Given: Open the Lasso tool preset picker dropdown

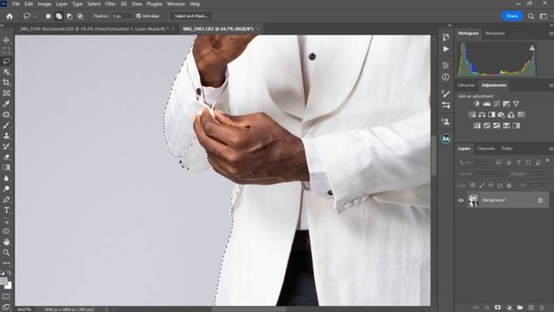Looking at the screenshot, I should [35, 16].
